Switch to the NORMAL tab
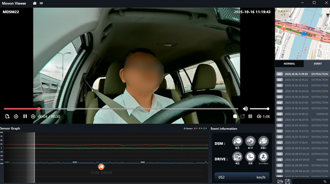Viewport: 330px width, 184px height. coord(289,64)
